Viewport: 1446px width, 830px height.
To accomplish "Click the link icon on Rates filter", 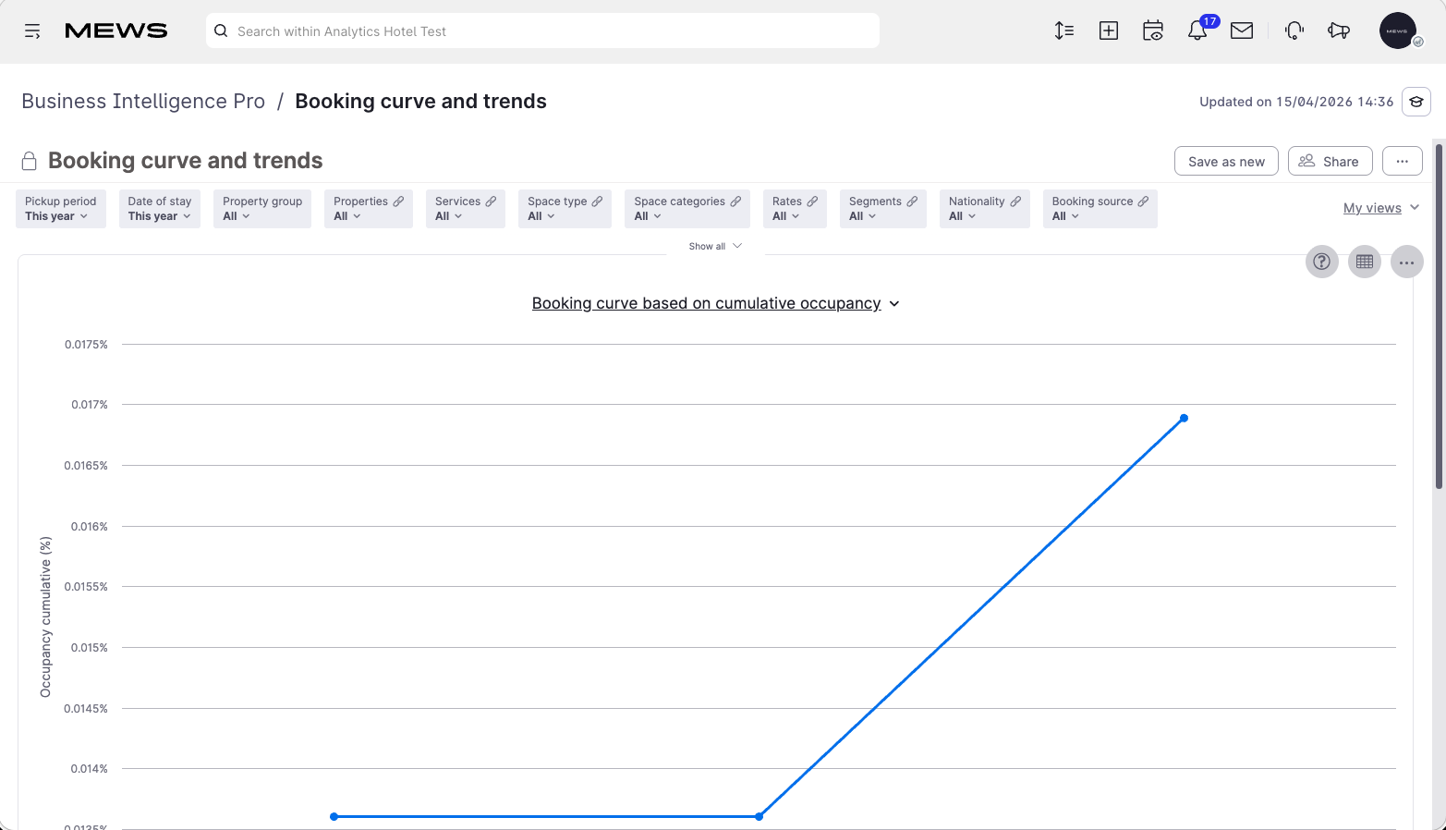I will (812, 201).
